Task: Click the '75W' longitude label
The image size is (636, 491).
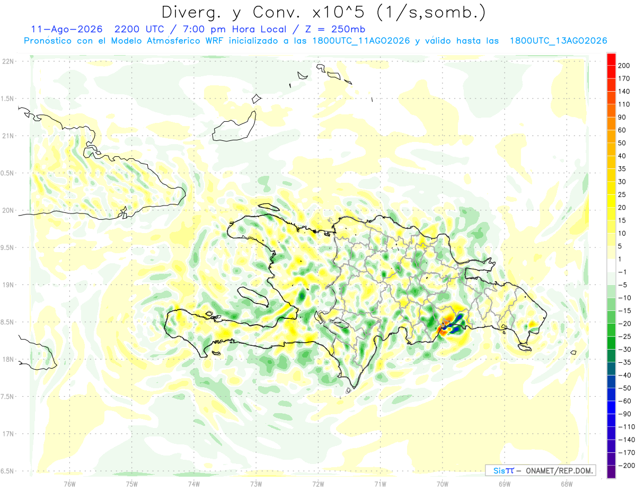Action: pyautogui.click(x=132, y=484)
